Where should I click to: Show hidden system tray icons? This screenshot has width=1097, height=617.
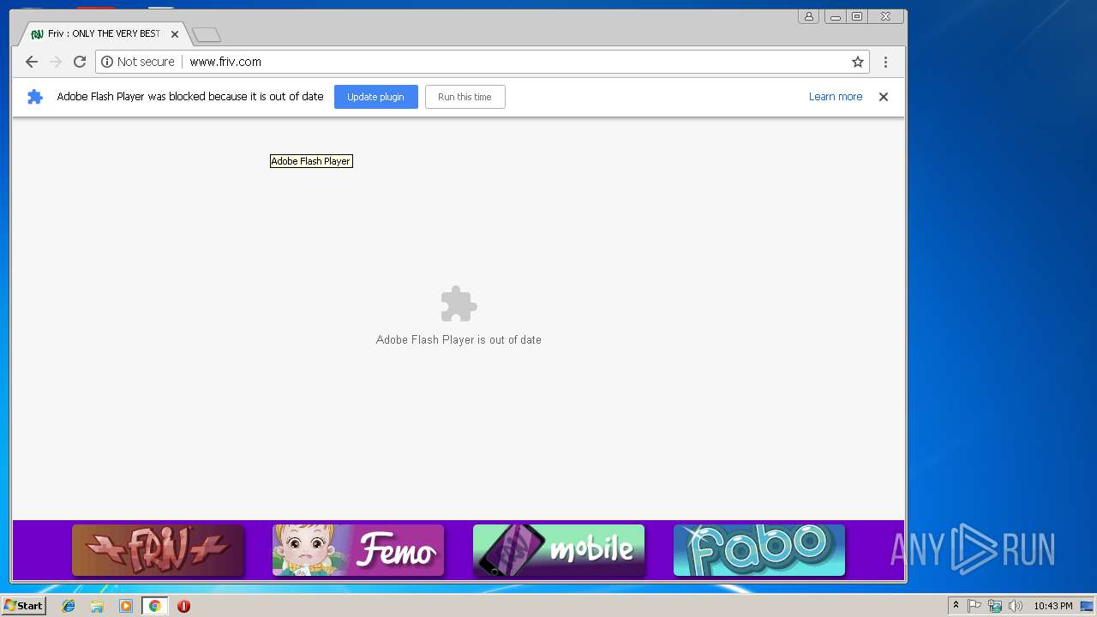click(956, 606)
